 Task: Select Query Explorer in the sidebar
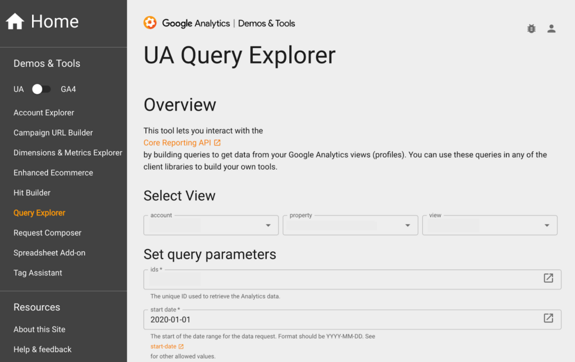point(39,212)
